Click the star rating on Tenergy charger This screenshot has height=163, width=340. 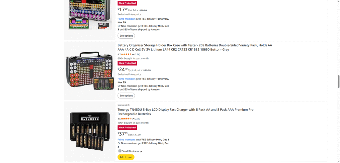coord(126,119)
